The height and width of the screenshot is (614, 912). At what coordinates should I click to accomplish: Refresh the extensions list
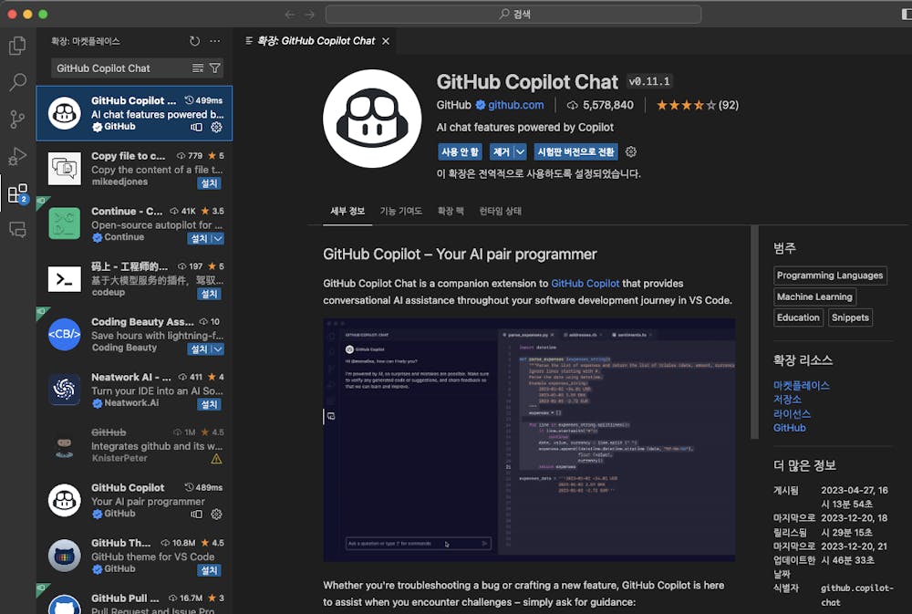point(193,41)
